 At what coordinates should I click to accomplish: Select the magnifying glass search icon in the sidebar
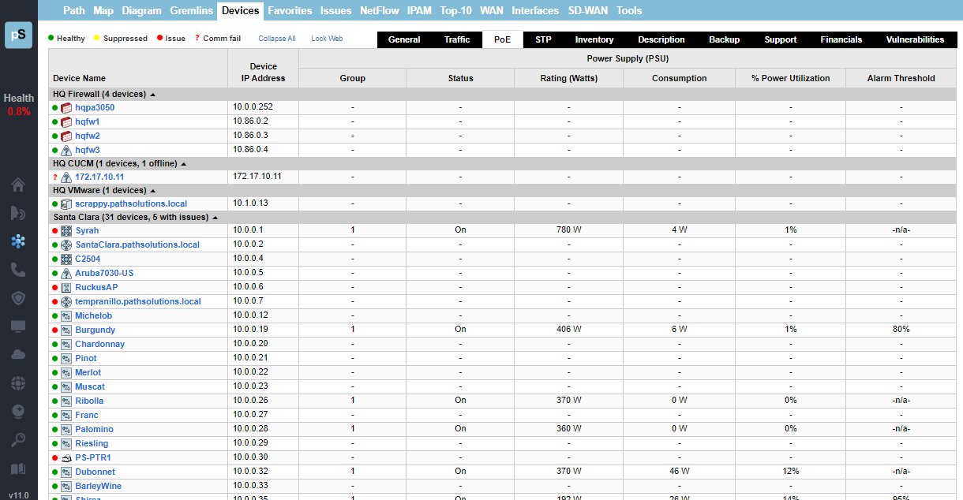(x=18, y=439)
